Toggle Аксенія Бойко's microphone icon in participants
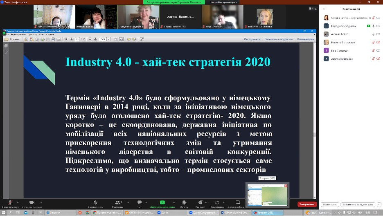The height and width of the screenshot is (216, 383). coord(373,34)
